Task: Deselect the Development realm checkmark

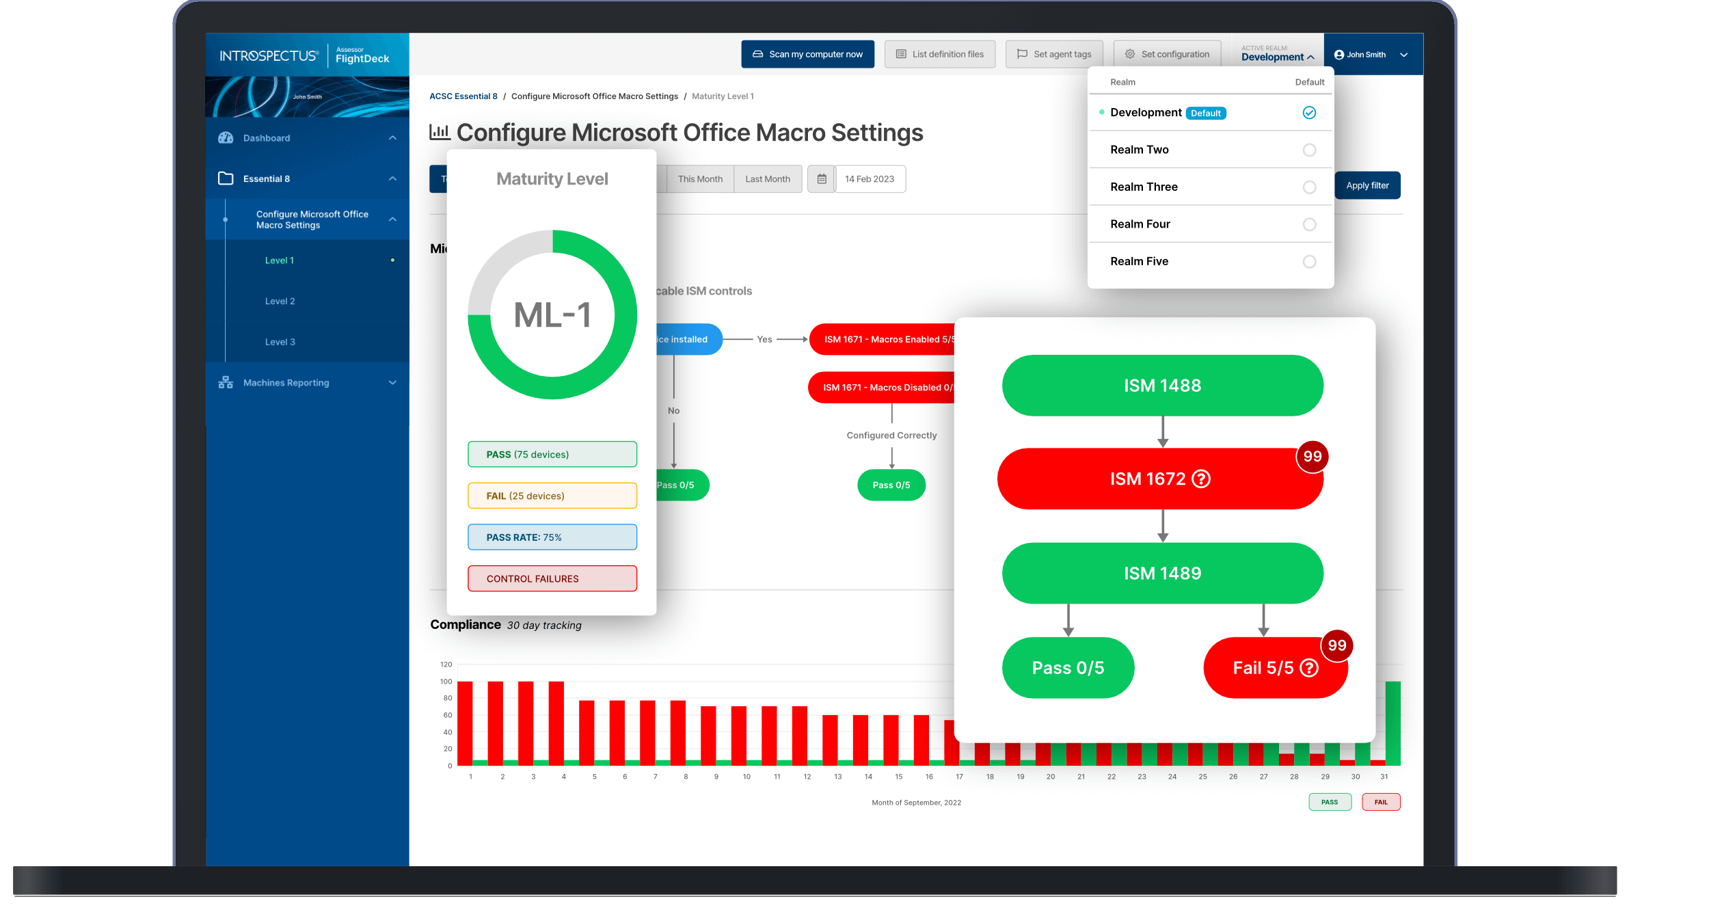Action: click(x=1309, y=112)
